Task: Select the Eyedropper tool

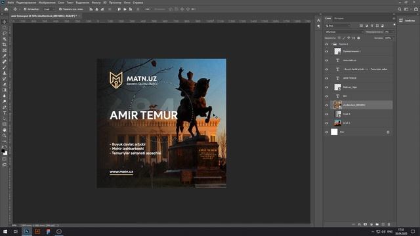Action: [5, 56]
